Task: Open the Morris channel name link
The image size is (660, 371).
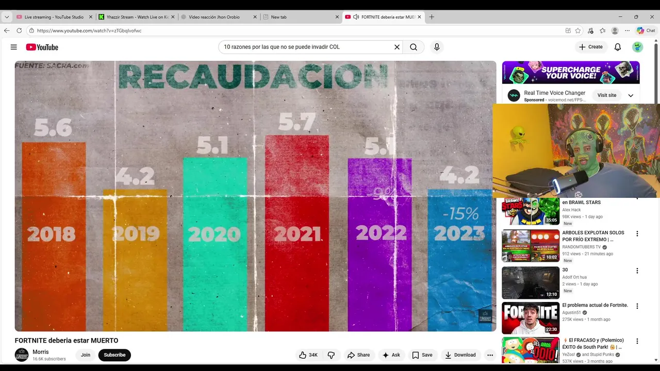Action: coord(41,352)
